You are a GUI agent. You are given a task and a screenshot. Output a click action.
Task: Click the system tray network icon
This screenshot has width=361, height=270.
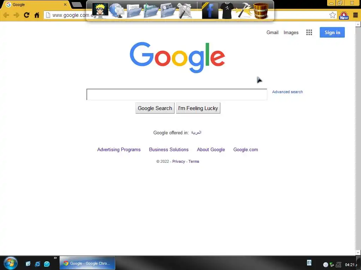[x=332, y=264]
